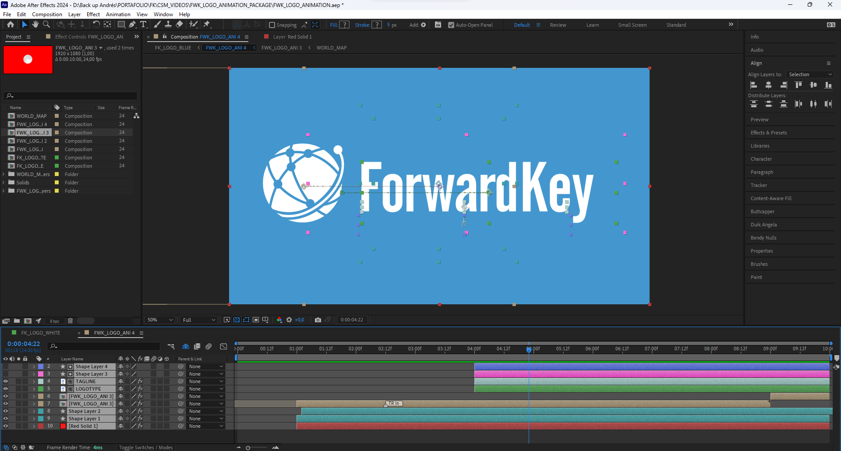The width and height of the screenshot is (841, 451).
Task: Open TAGLINE parent None dropdown
Action: (206, 381)
